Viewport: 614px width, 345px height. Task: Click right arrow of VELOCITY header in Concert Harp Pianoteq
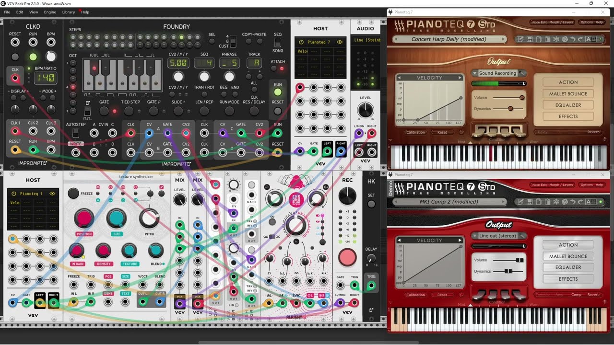coord(460,78)
